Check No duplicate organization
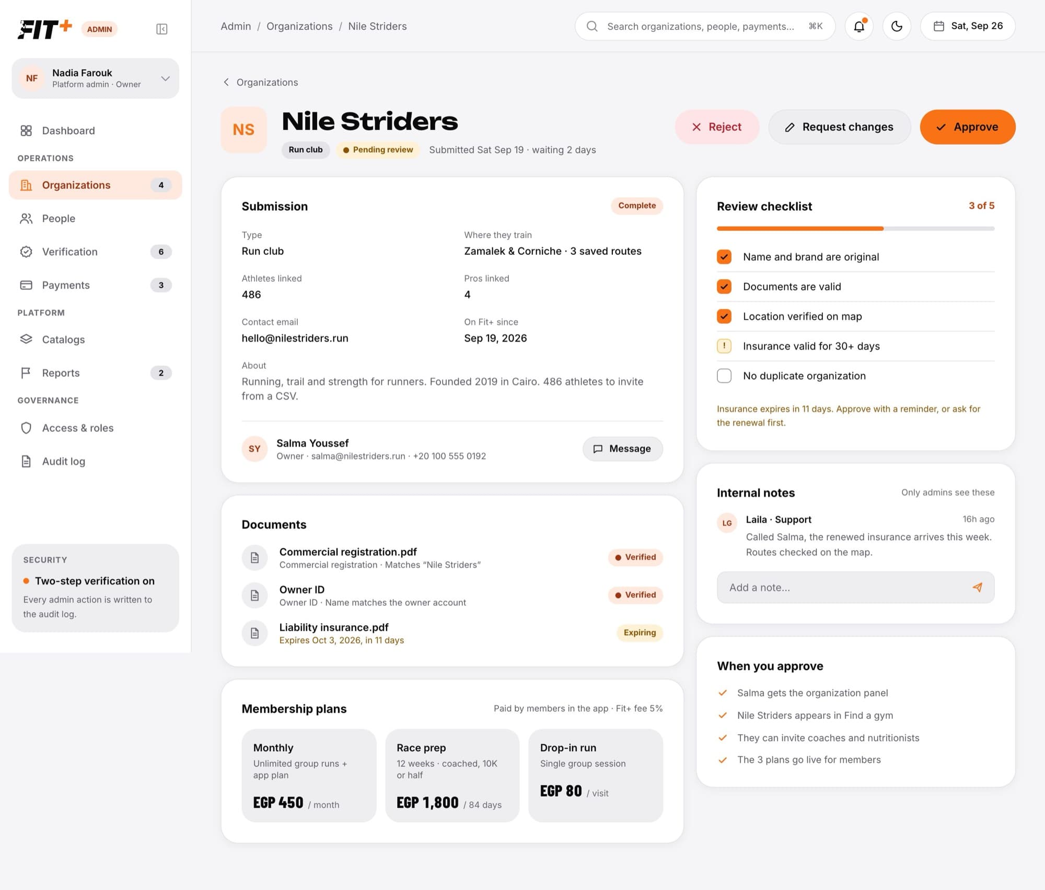Image resolution: width=1045 pixels, height=890 pixels. tap(724, 376)
